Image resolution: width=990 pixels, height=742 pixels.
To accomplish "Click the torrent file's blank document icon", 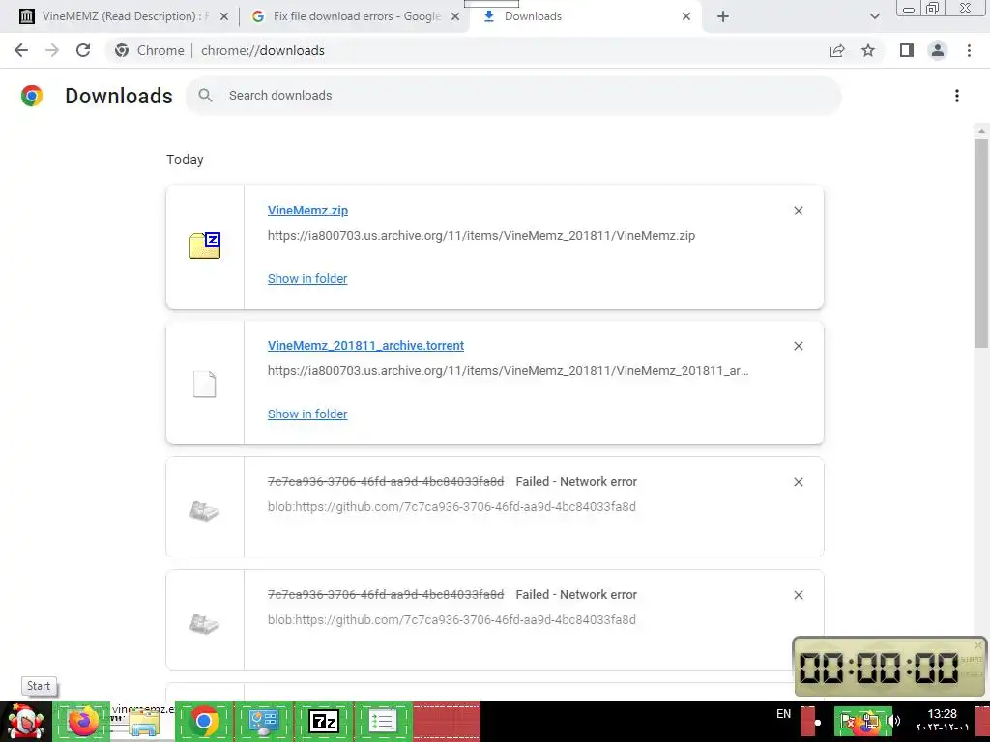I will [205, 385].
